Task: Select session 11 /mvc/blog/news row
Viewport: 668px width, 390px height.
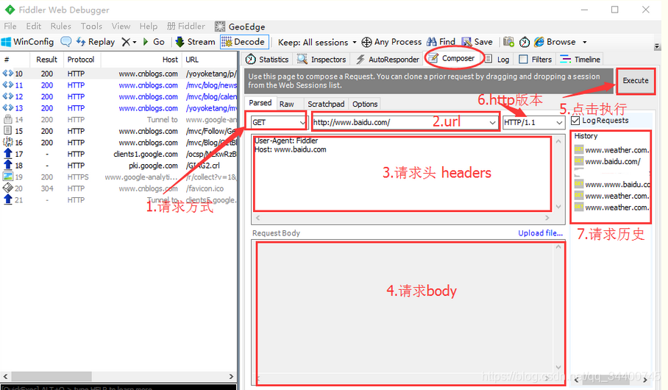Action: (118, 85)
